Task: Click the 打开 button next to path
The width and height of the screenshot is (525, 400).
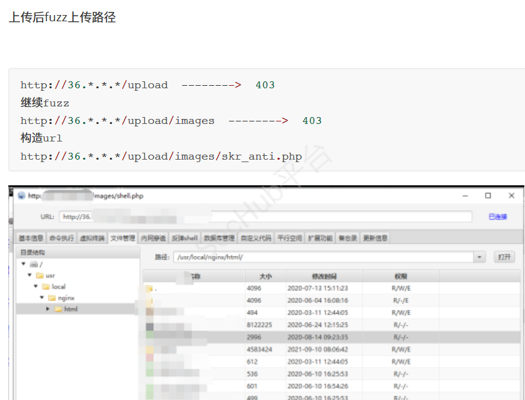Action: (x=504, y=257)
